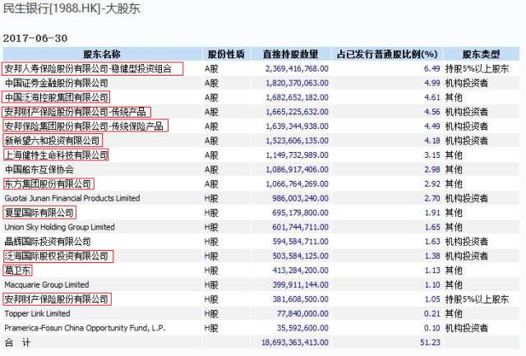Image resolution: width=526 pixels, height=356 pixels.
Task: Select Topper Link Limited
Action: click(x=37, y=314)
